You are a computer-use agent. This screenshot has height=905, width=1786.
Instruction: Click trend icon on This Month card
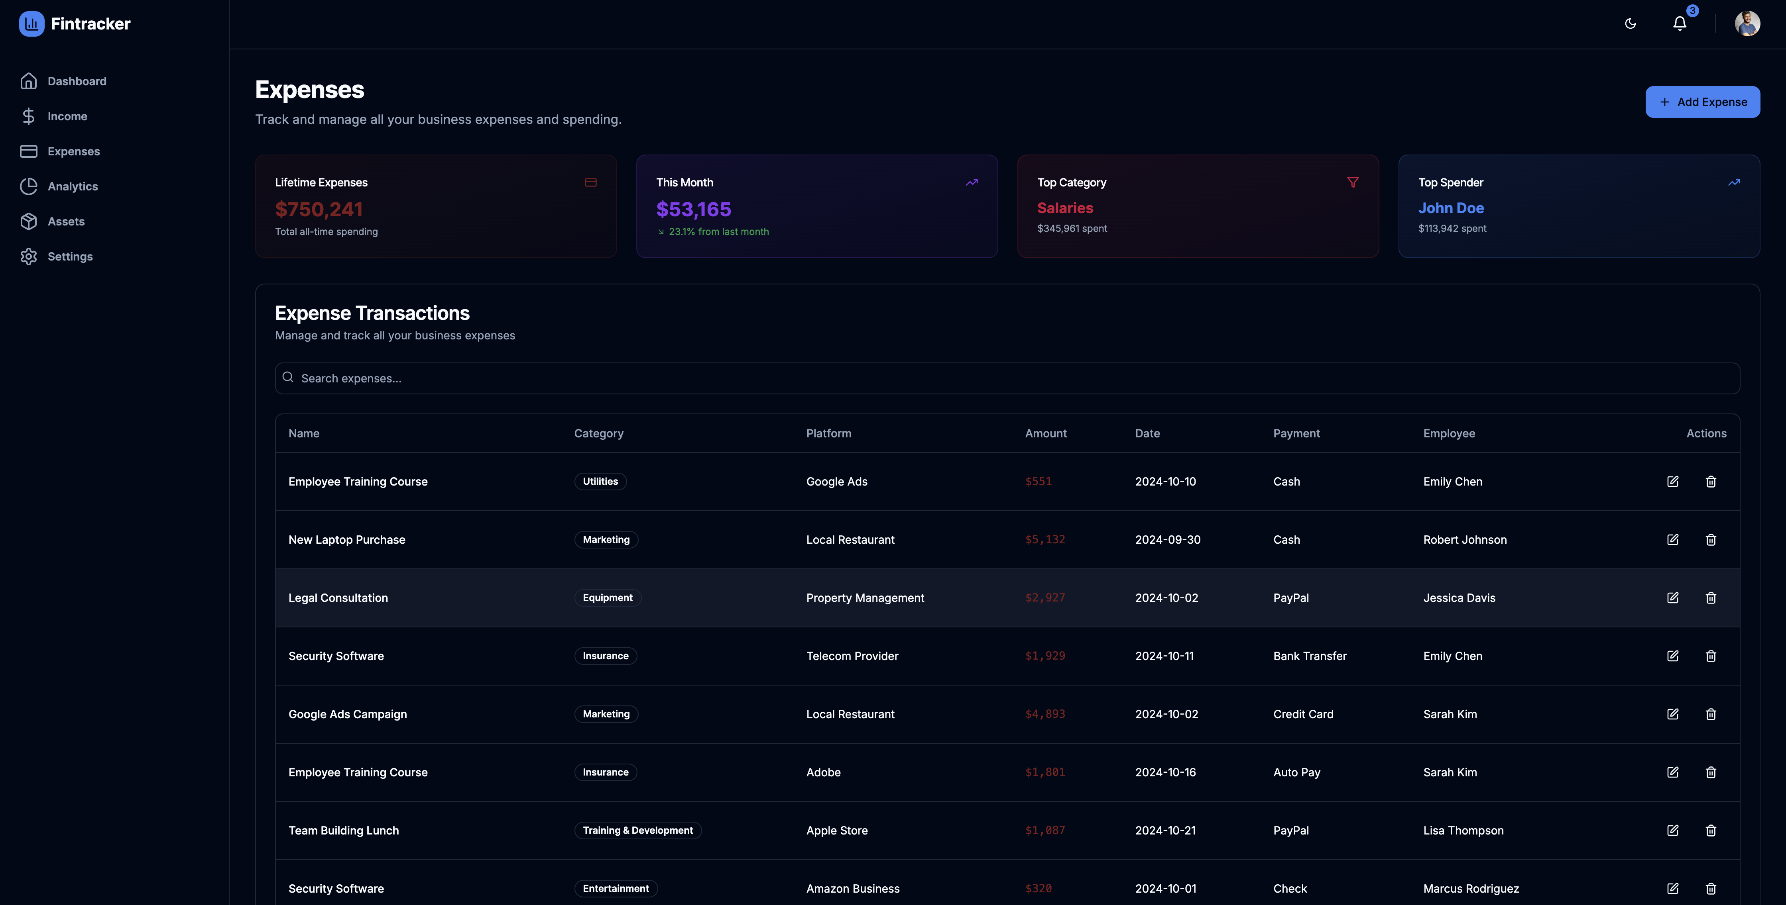tap(972, 182)
